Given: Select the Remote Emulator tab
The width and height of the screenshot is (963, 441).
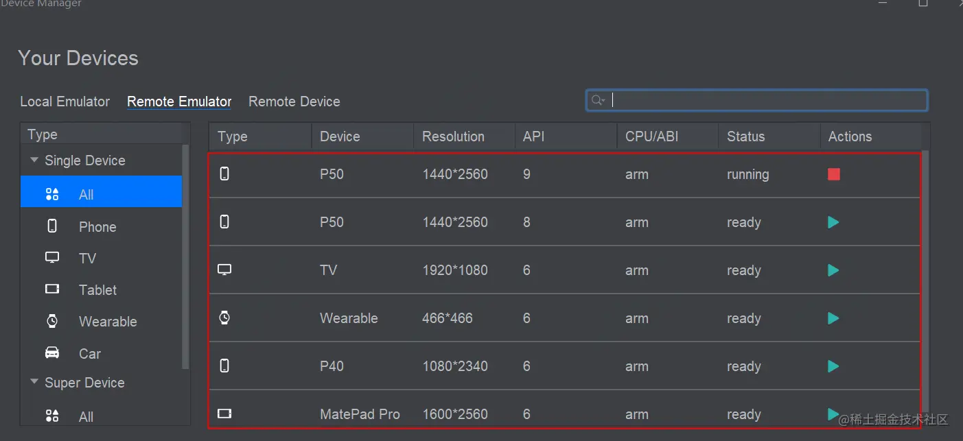Looking at the screenshot, I should click(x=179, y=102).
